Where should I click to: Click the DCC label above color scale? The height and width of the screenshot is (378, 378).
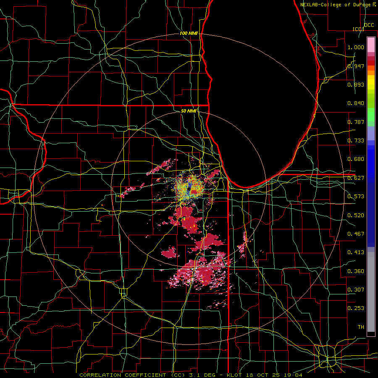pyautogui.click(x=369, y=25)
